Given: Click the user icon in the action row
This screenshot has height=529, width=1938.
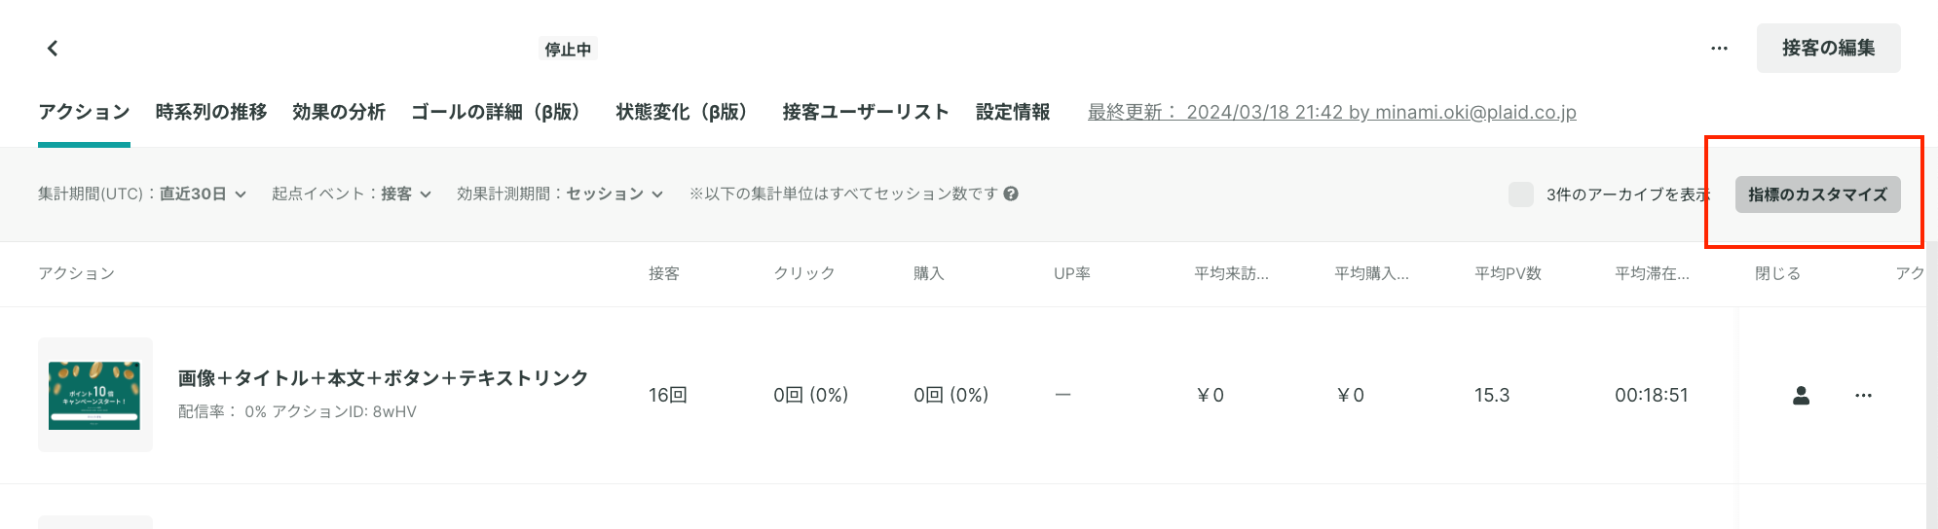Looking at the screenshot, I should coord(1802,395).
